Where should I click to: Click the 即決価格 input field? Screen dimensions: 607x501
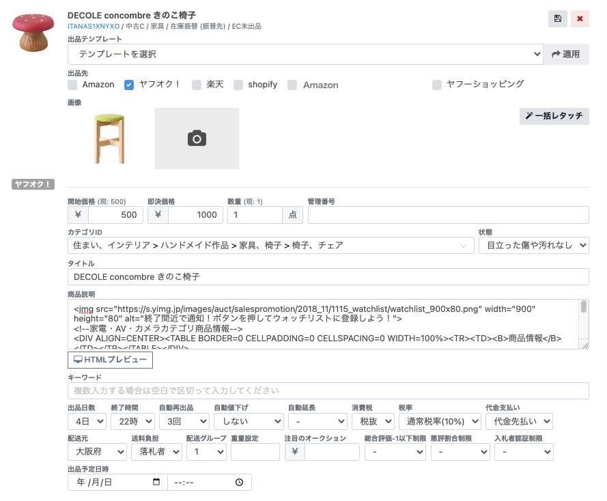coord(195,215)
